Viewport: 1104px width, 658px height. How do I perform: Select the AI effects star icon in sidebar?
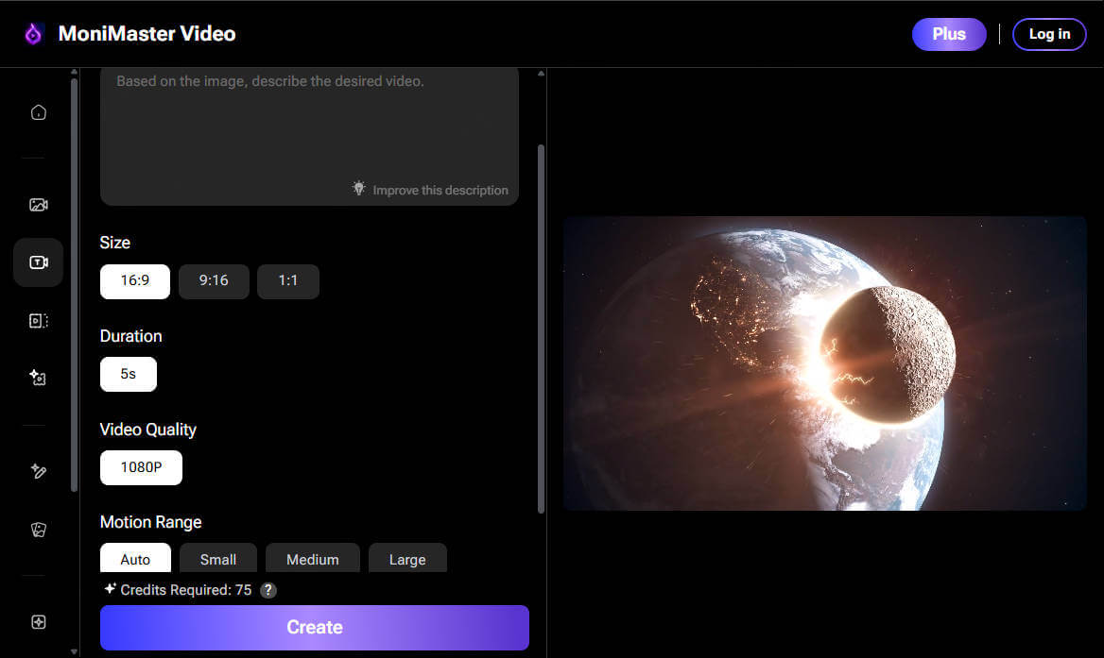pyautogui.click(x=38, y=377)
